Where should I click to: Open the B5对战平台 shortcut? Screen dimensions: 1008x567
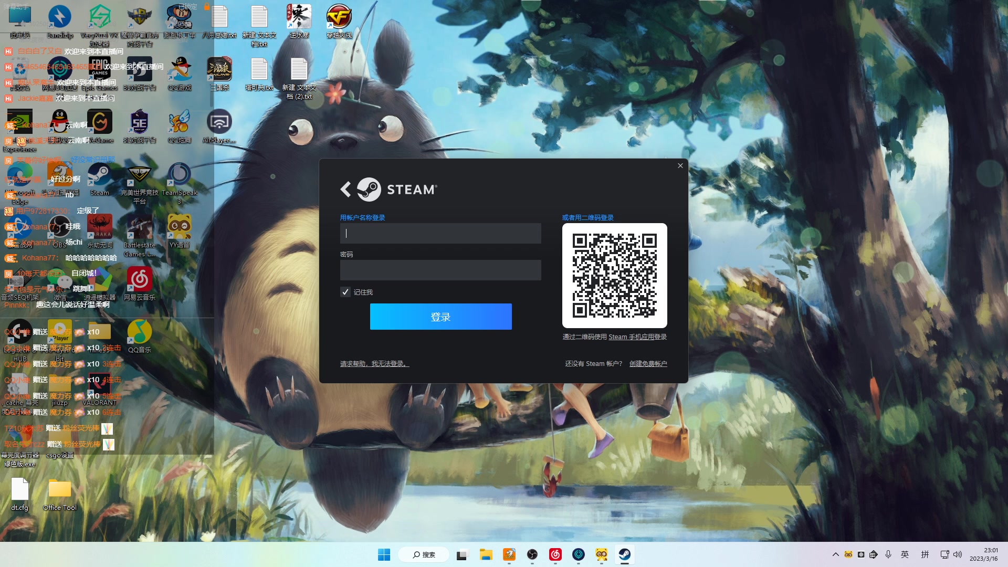tap(140, 74)
